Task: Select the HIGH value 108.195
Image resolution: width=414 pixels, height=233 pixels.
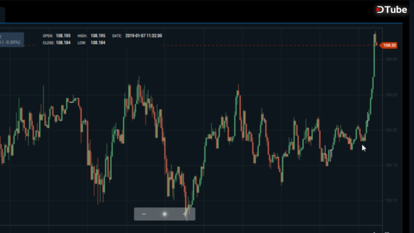Action: [x=98, y=36]
